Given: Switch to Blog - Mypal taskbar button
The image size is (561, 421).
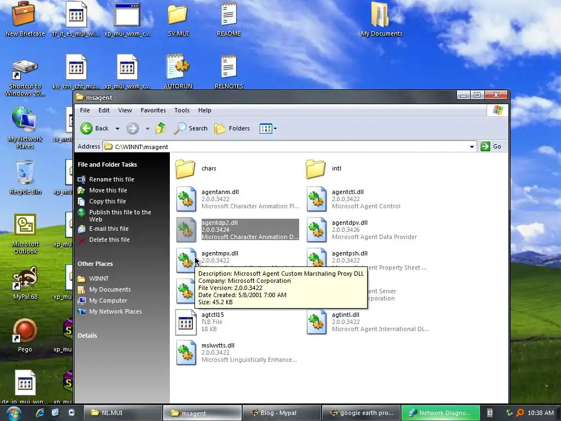Looking at the screenshot, I should 282,413.
